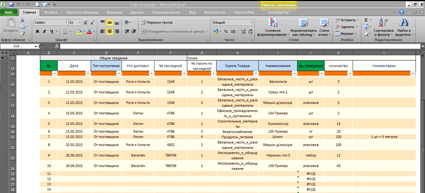Toggle Top align button
The image size is (425, 193).
coord(103,22)
